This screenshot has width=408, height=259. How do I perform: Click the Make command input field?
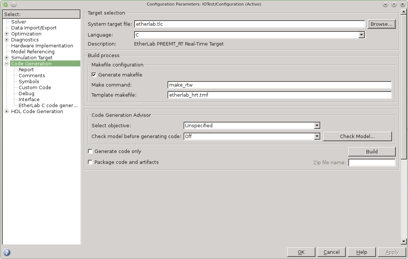[279, 85]
